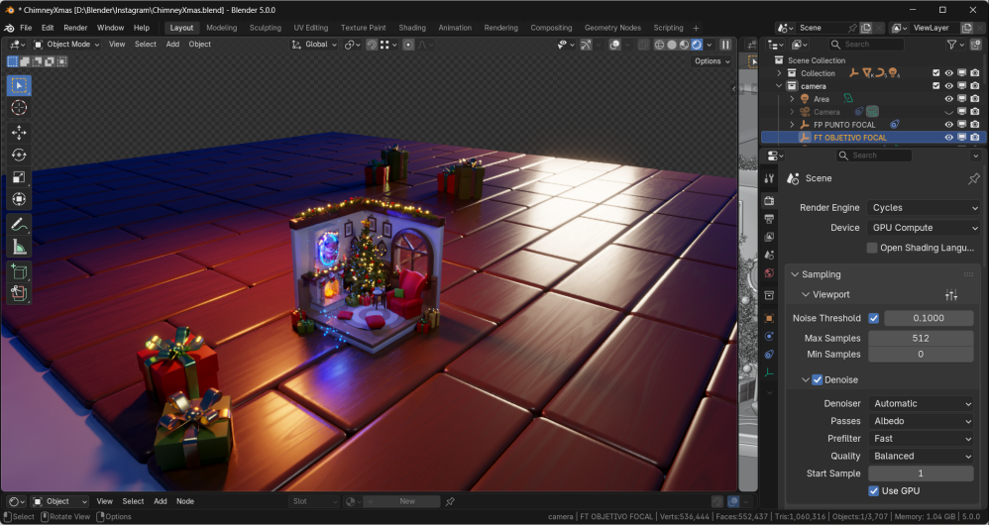Select the Cursor tool in the toolbar
Viewport: 989px width, 525px height.
[x=19, y=107]
